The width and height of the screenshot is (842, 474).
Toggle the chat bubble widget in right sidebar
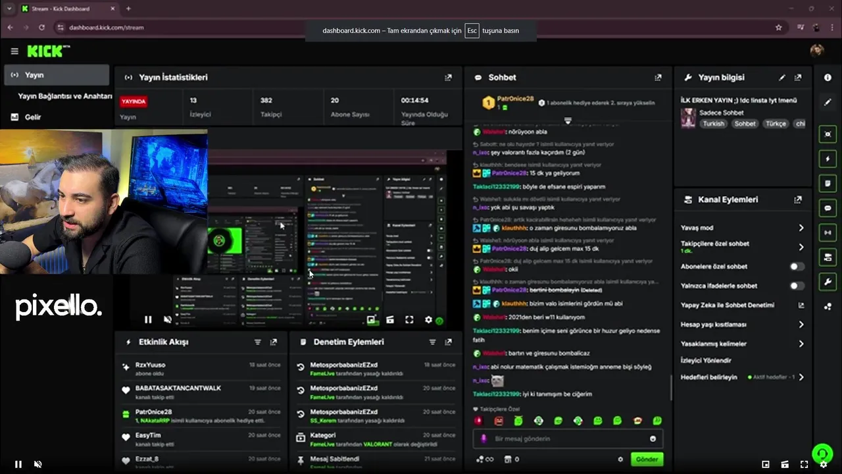tap(828, 208)
